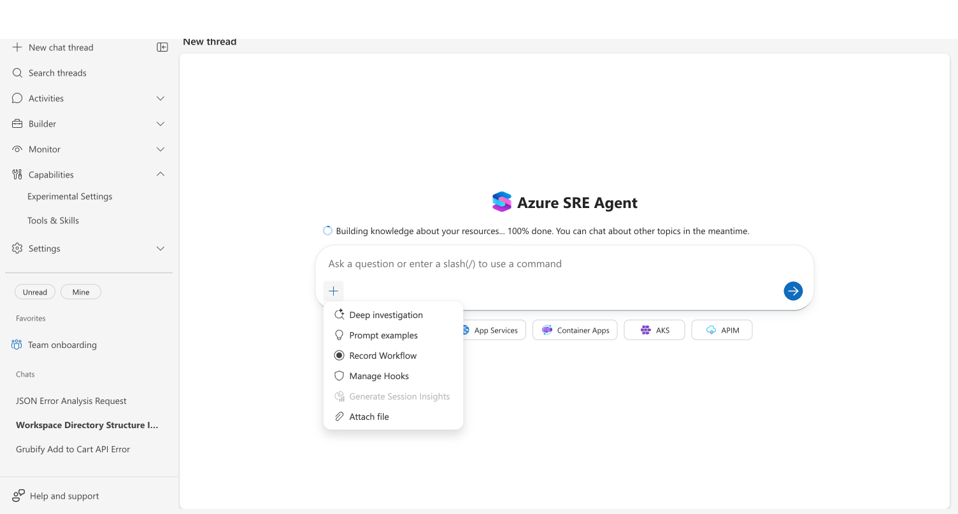Image resolution: width=958 pixels, height=514 pixels.
Task: Go to Tools & Skills
Action: (54, 221)
